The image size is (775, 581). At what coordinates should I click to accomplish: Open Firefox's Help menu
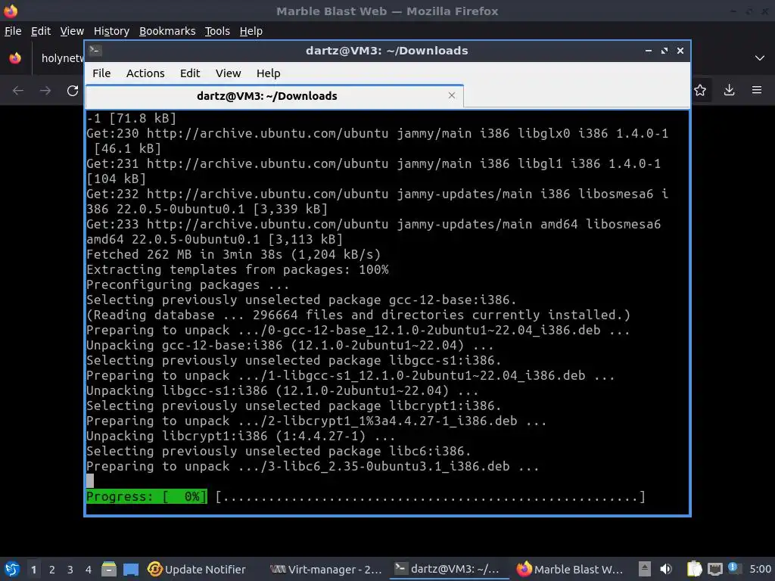pos(251,31)
